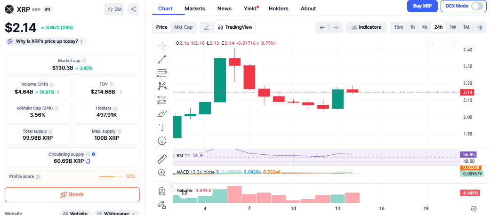
Task: Open the emoji icon tool
Action: coord(162,141)
